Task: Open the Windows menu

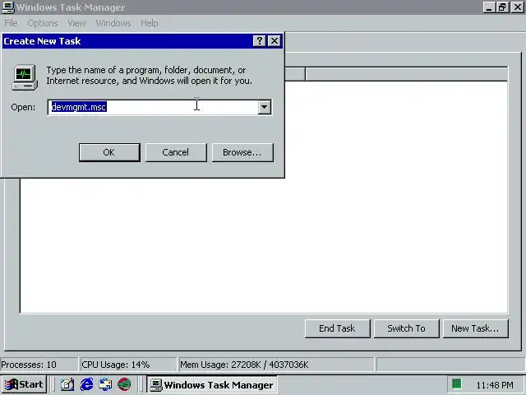Action: [113, 23]
